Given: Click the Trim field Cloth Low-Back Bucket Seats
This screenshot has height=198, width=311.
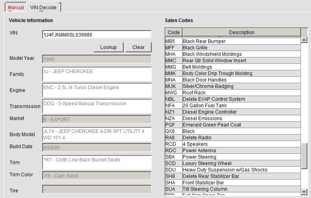Looking at the screenshot, I should [x=97, y=162].
